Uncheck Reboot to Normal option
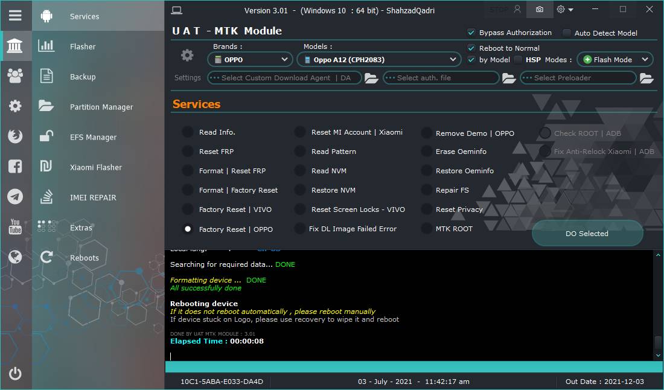 click(x=471, y=48)
